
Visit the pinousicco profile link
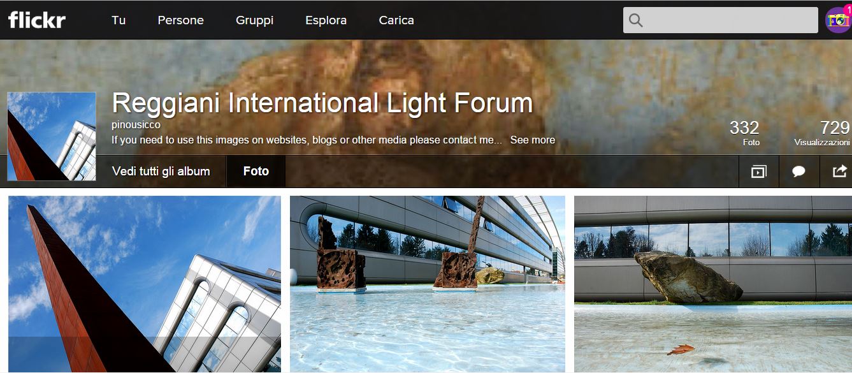pos(136,125)
